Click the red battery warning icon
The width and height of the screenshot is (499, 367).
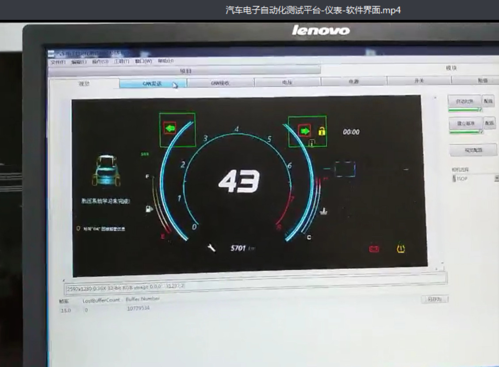click(374, 248)
